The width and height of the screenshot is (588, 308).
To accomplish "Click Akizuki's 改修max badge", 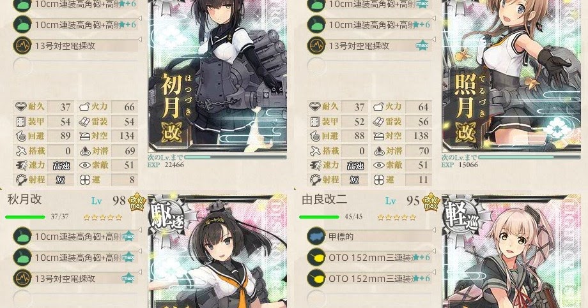I will pos(137,202).
